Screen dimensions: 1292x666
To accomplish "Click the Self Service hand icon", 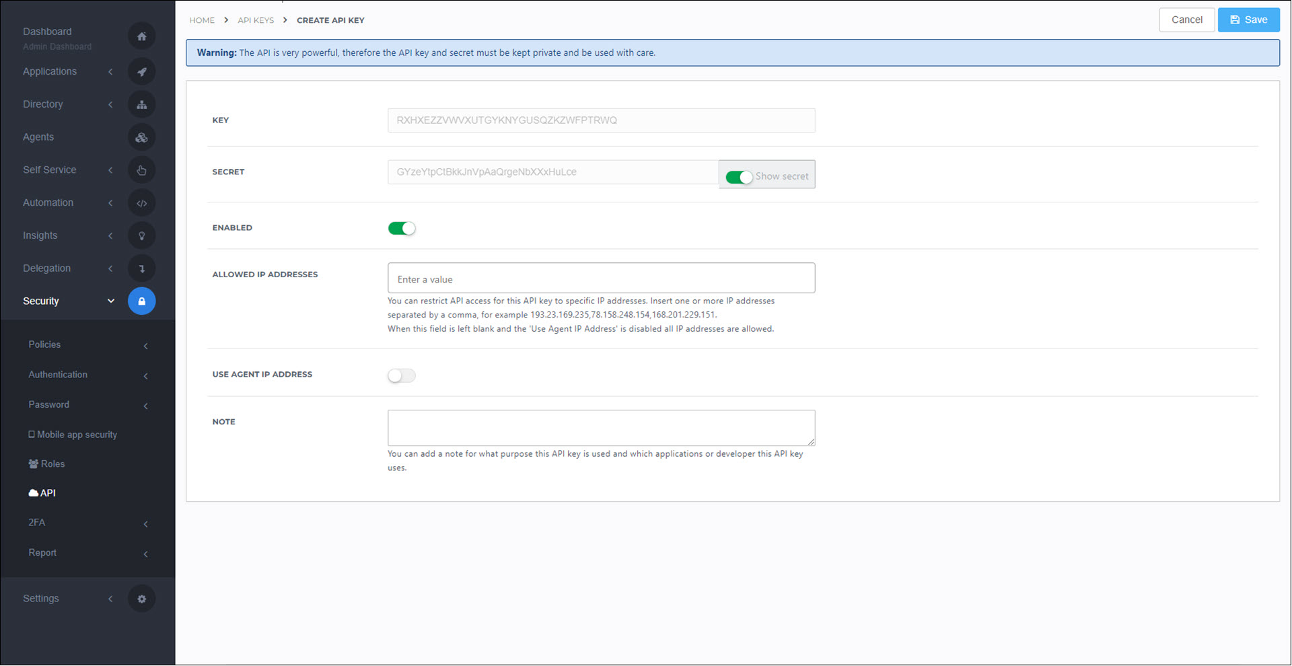I will pos(141,170).
